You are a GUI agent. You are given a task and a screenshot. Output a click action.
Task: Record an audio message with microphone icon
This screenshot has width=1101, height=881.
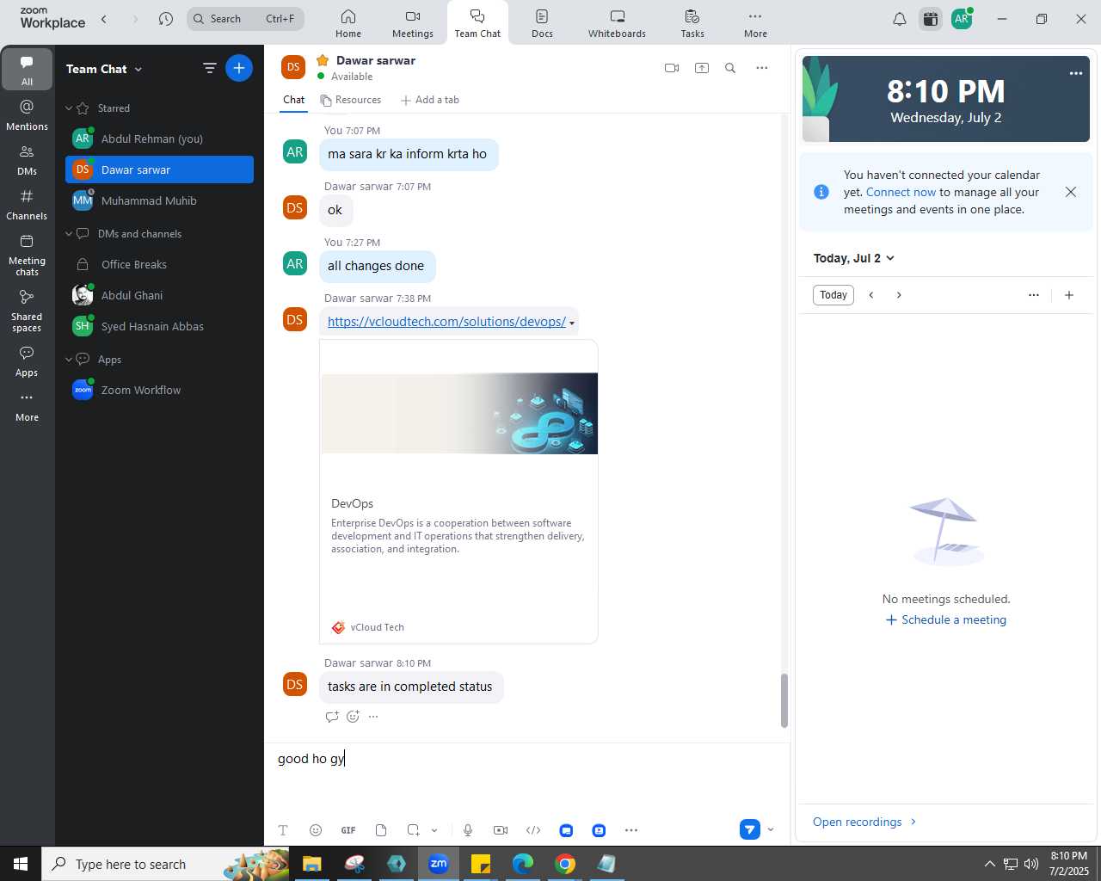point(468,830)
